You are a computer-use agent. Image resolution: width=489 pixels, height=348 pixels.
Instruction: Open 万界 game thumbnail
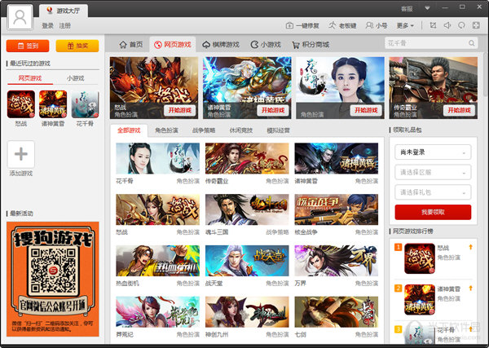tap(336, 261)
